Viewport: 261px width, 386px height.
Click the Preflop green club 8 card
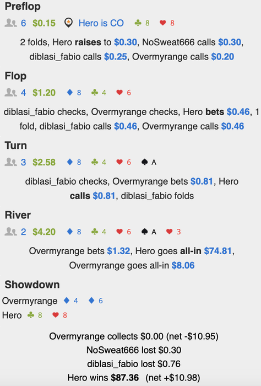142,23
